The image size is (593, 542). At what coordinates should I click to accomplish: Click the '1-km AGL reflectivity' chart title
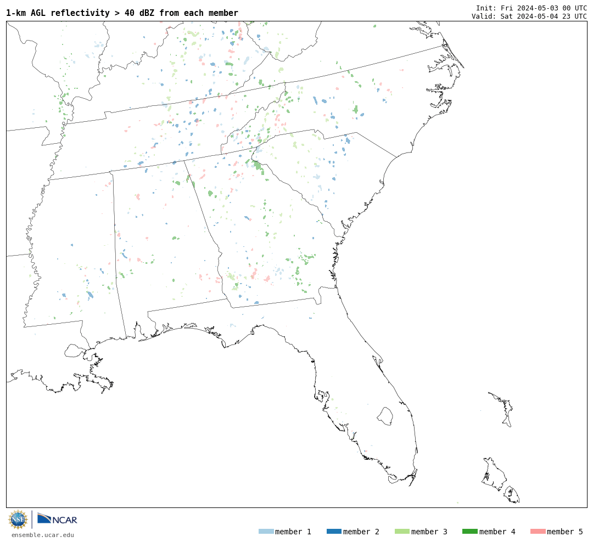click(x=122, y=13)
